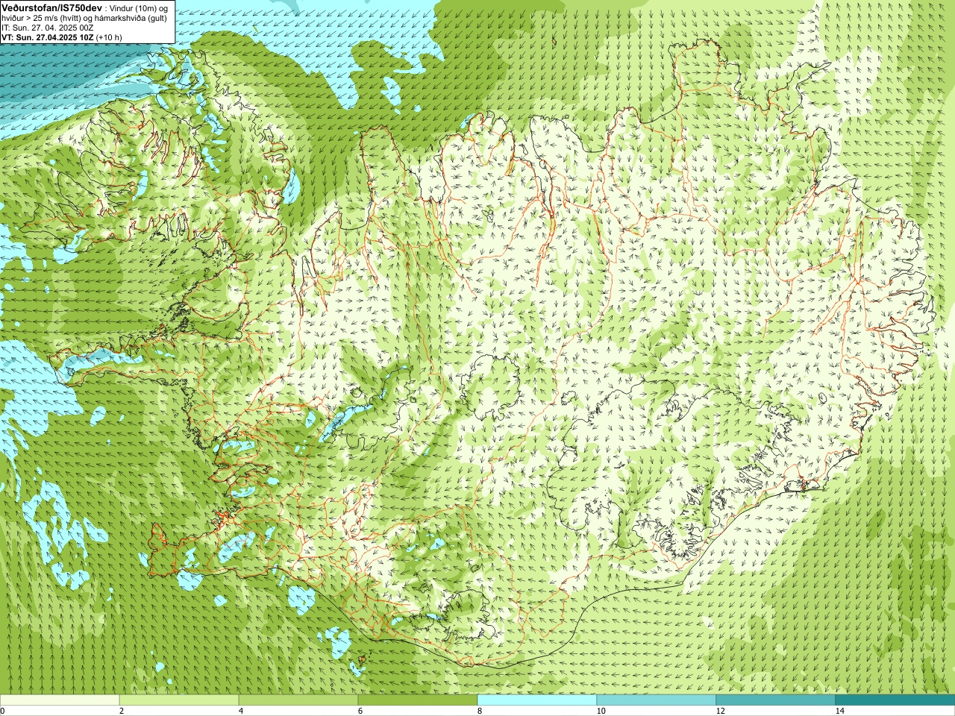The width and height of the screenshot is (955, 716).
Task: Click the medium green 4–6 m/s legend swatch
Action: (x=298, y=701)
